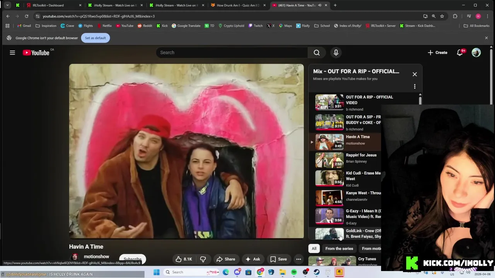Click the Ask button

(x=252, y=259)
